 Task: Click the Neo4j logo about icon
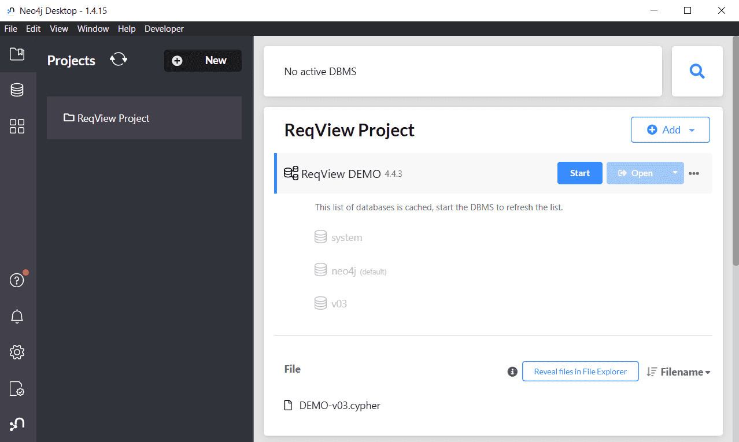coord(17,424)
